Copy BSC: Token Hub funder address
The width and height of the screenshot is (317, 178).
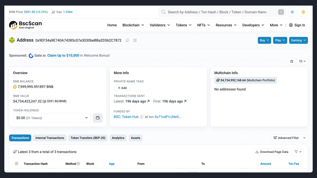[x=142, y=117]
